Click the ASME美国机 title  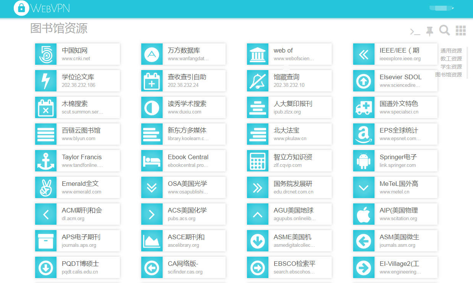point(292,237)
